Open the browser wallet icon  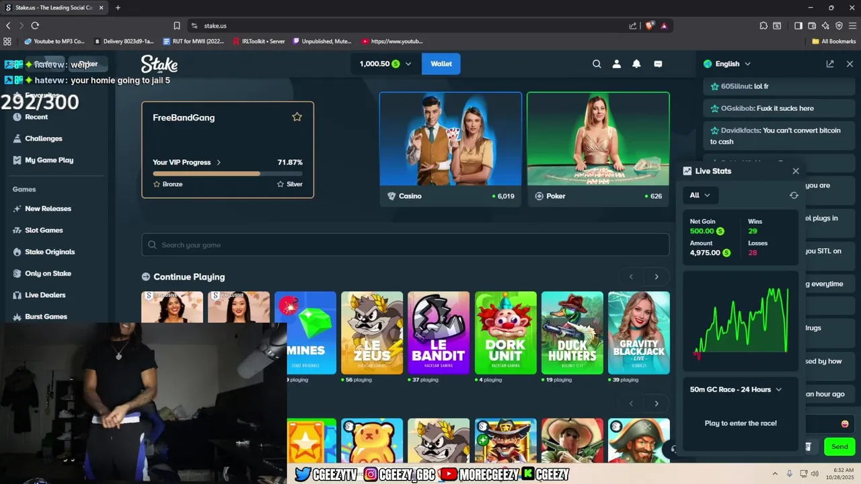812,26
